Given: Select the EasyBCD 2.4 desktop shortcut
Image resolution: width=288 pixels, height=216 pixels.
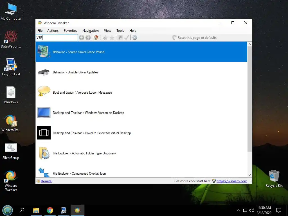Looking at the screenshot, I should point(11,67).
